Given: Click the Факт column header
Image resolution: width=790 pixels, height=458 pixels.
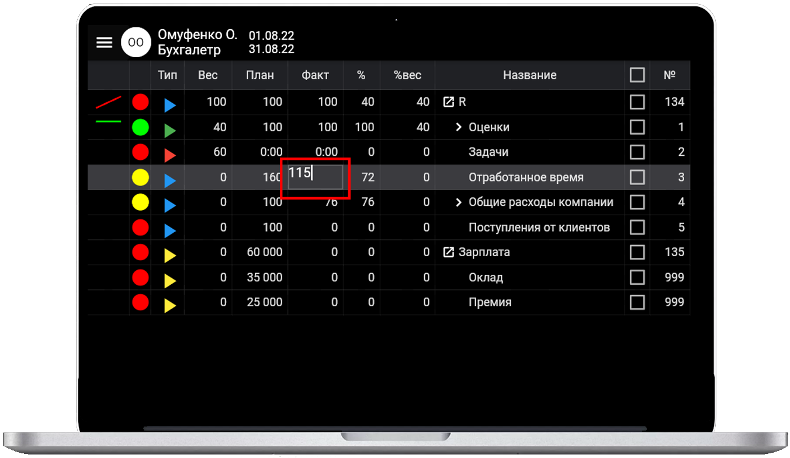Looking at the screenshot, I should point(315,75).
